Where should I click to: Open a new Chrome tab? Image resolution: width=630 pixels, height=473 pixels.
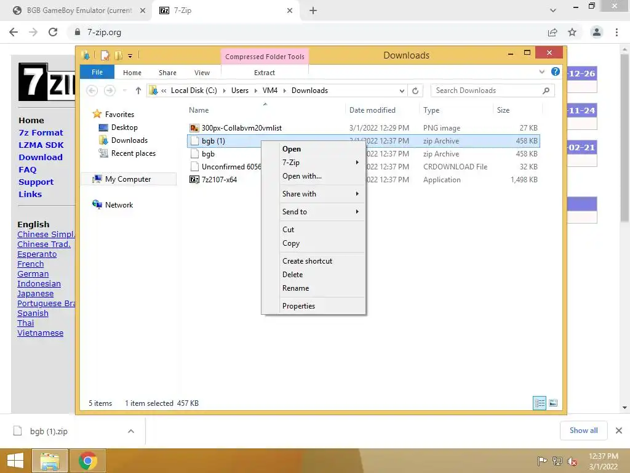(x=313, y=11)
